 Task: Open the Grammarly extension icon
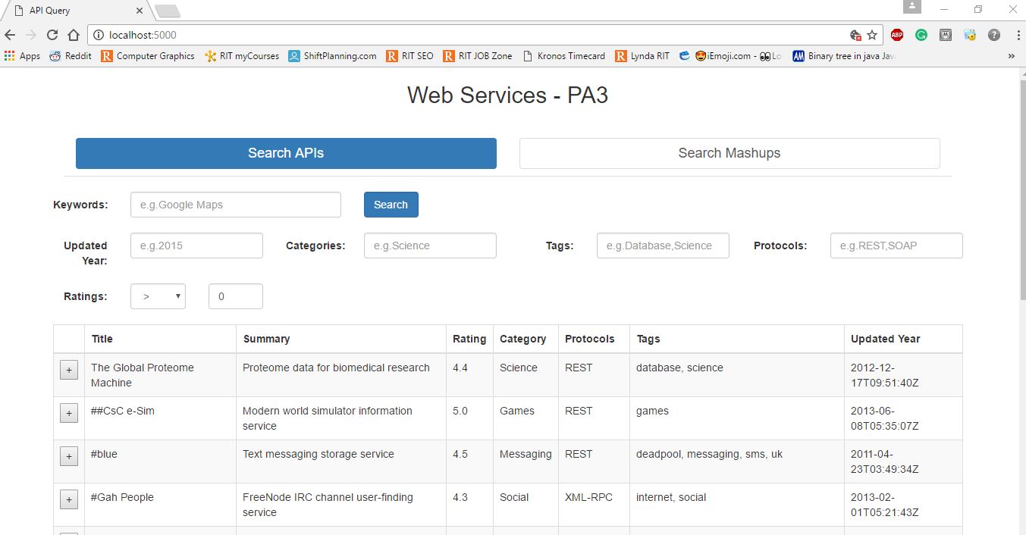tap(921, 35)
